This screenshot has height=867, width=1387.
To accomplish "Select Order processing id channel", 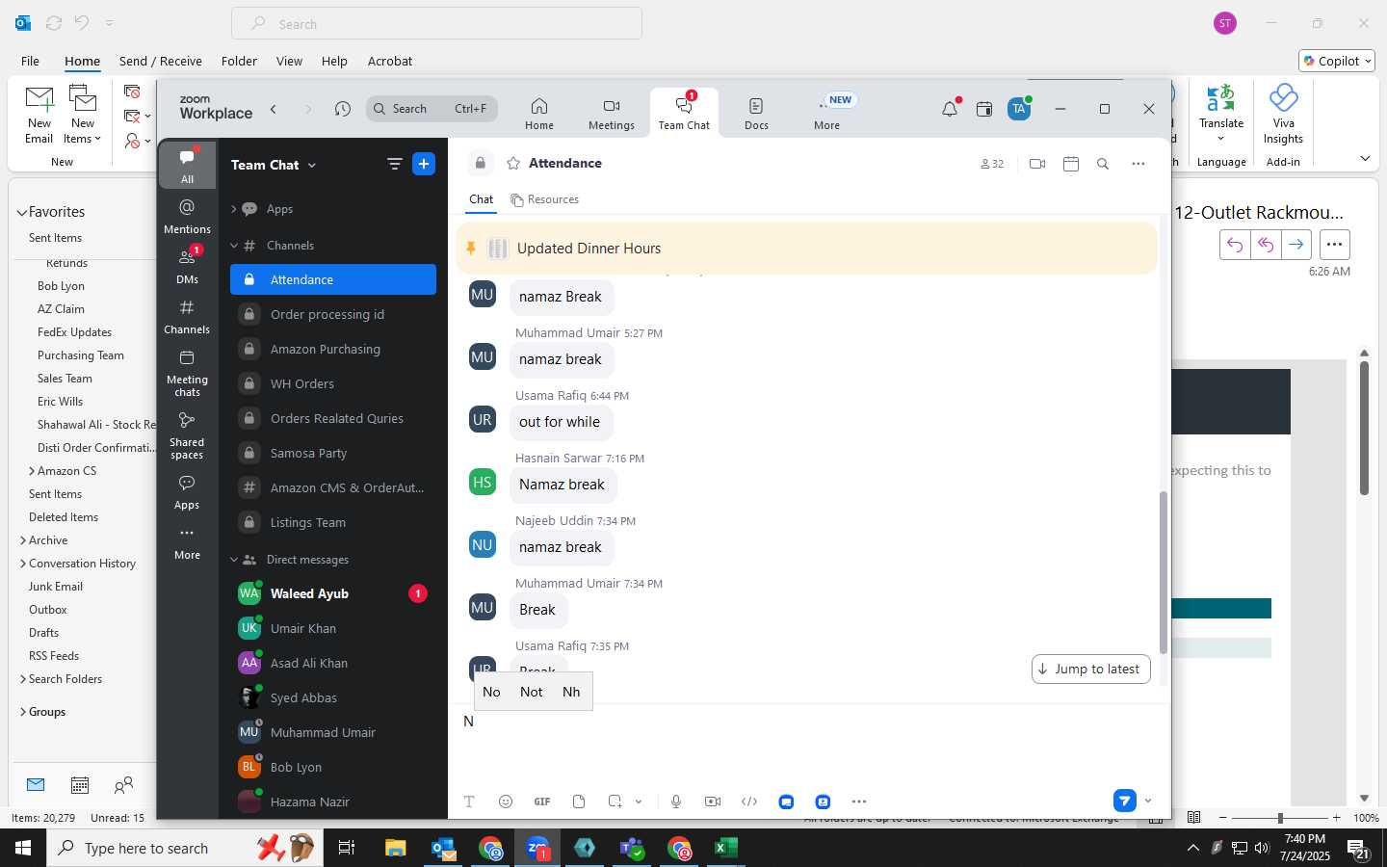I will tap(333, 314).
